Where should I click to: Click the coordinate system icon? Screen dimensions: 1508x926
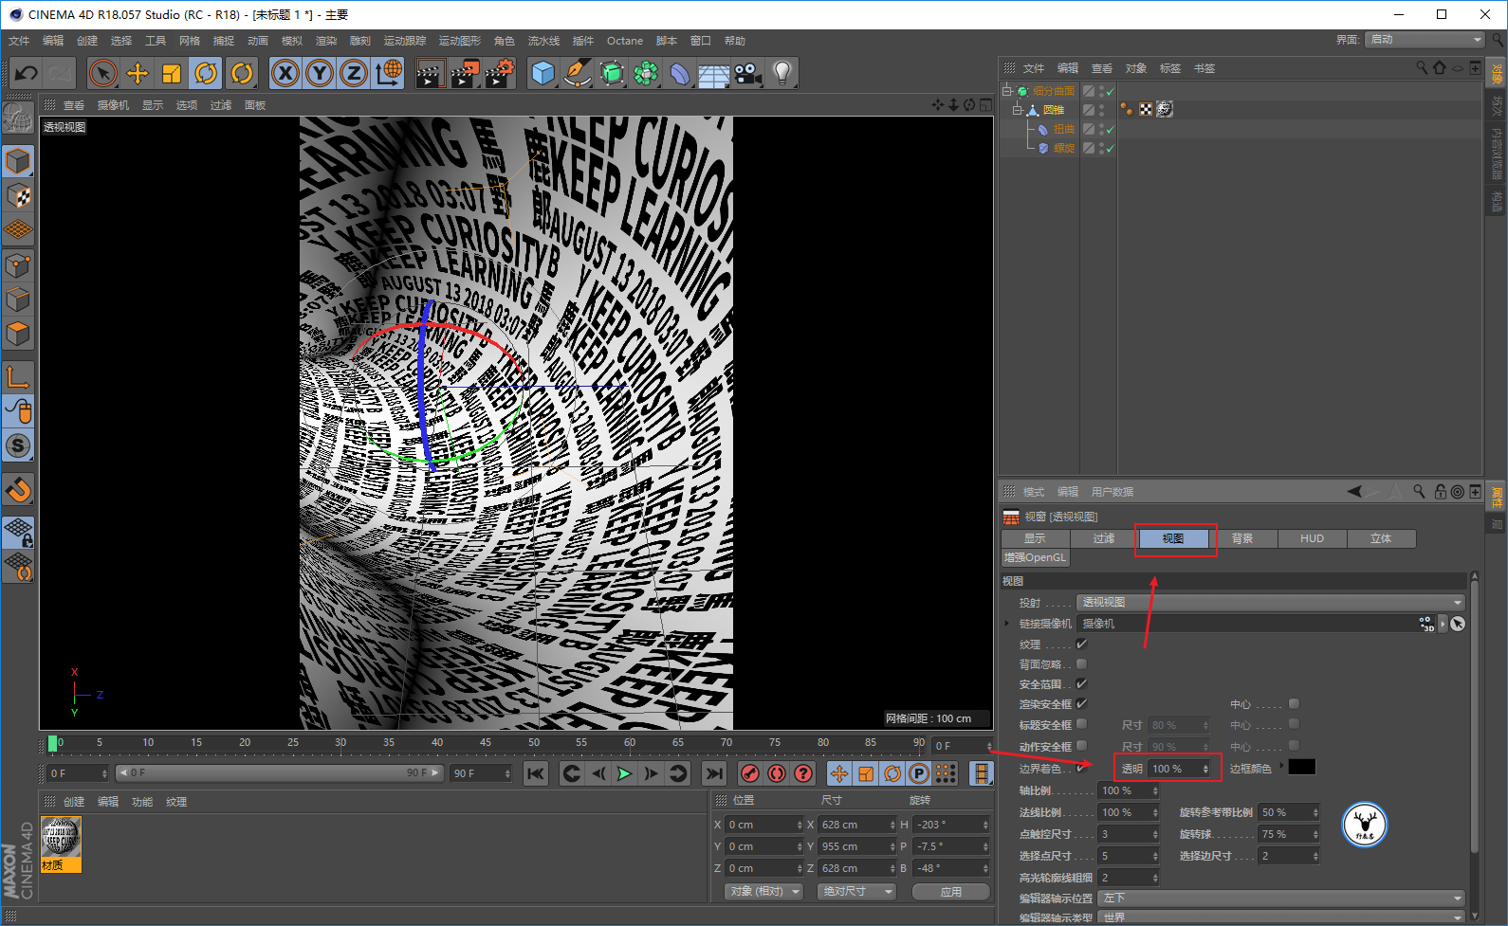tap(389, 73)
